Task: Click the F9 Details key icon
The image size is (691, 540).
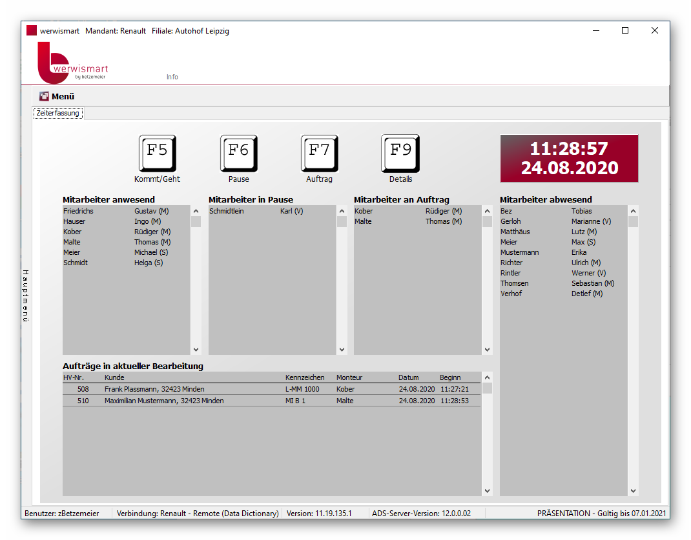Action: point(400,153)
